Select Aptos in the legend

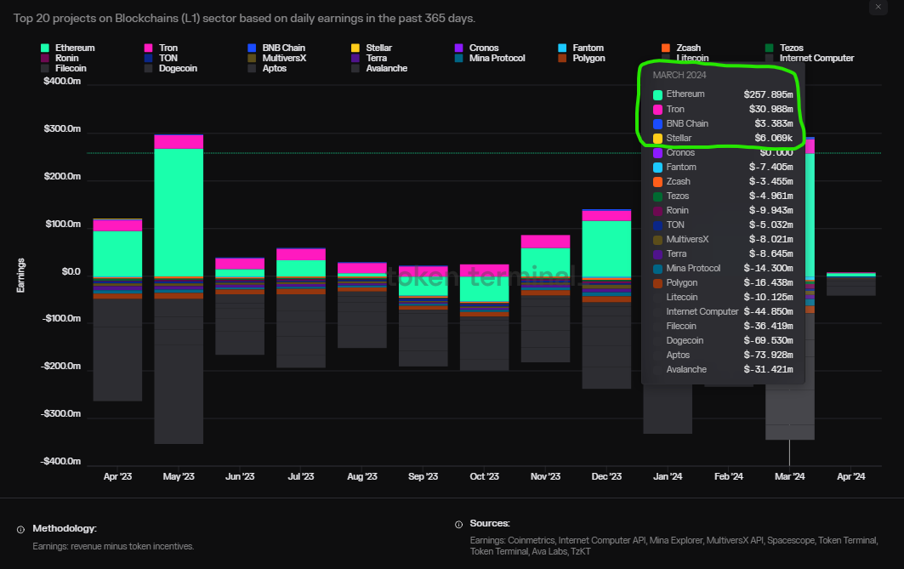[x=267, y=69]
